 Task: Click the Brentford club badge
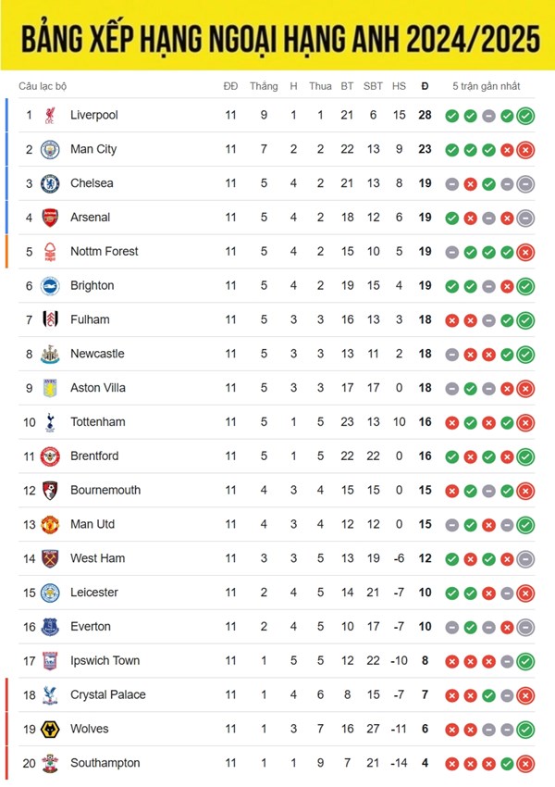[x=50, y=456]
